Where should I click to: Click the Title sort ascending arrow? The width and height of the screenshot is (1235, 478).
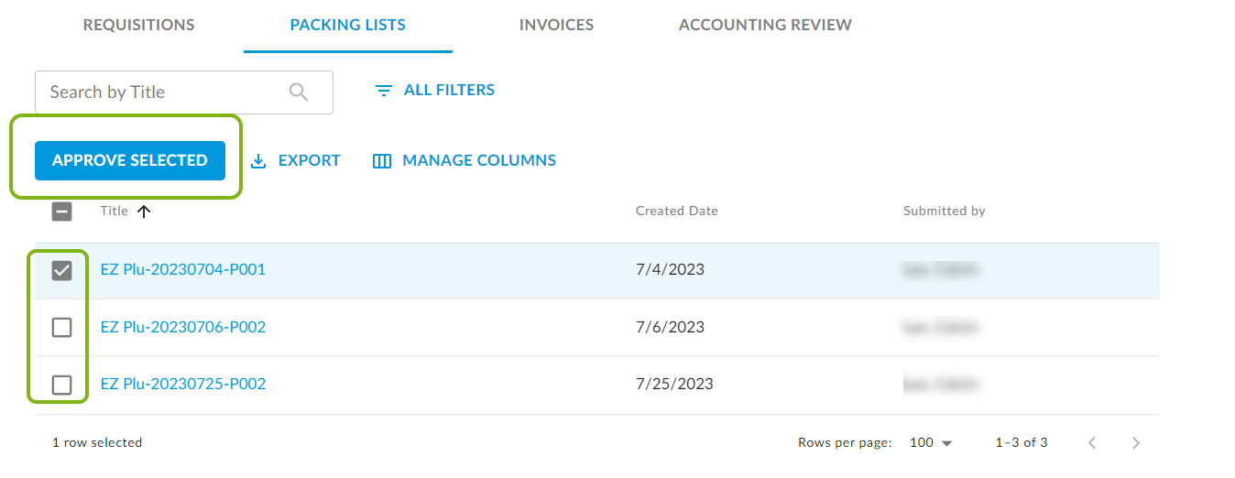(143, 212)
